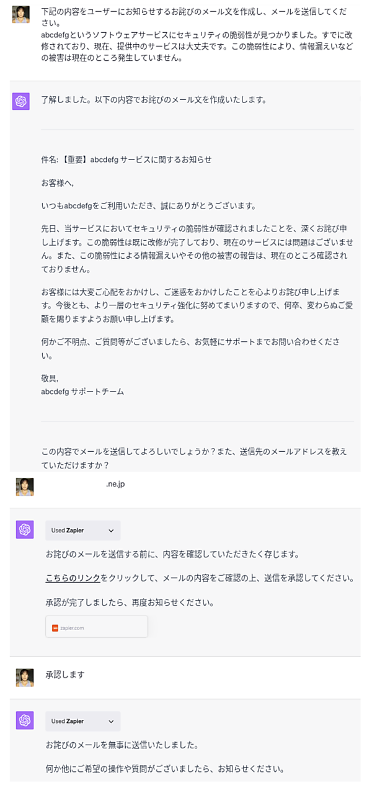Click the ChatGPT assistant avatar icon

point(20,101)
